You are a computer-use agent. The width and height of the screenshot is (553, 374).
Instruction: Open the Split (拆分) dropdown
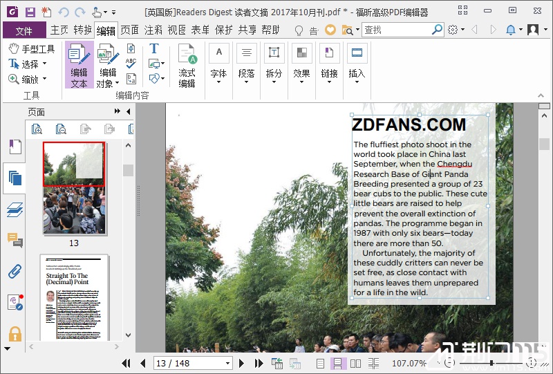click(x=274, y=65)
